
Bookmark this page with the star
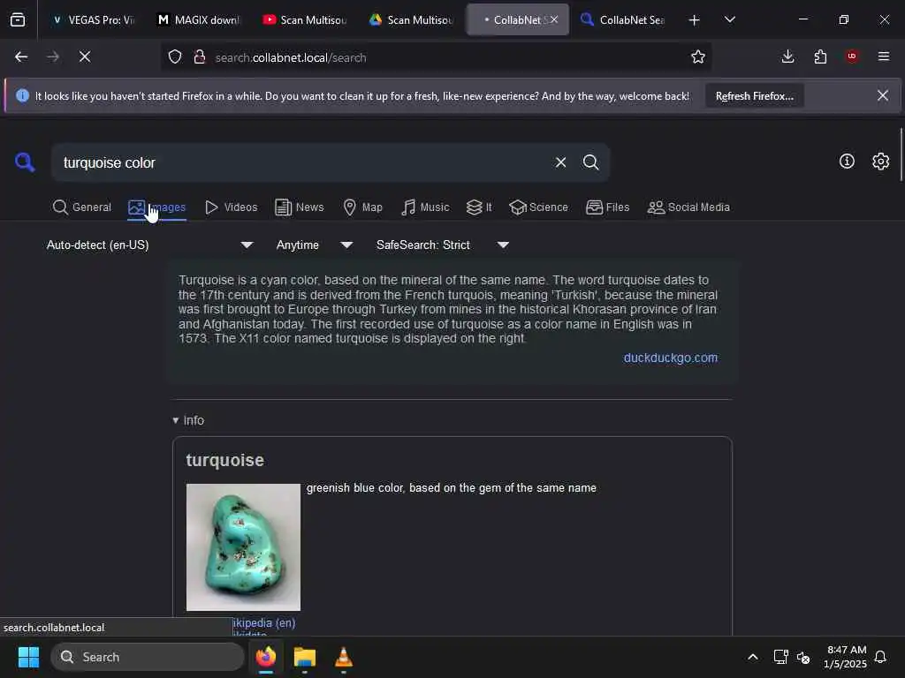[698, 56]
